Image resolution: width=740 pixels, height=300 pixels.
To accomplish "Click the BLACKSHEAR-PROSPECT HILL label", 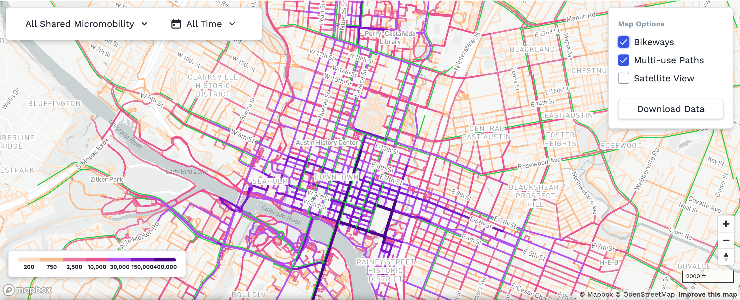I will click(535, 196).
